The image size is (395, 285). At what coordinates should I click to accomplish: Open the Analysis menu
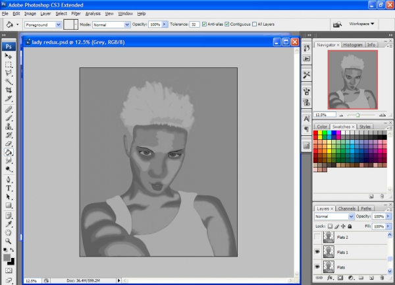click(x=93, y=14)
